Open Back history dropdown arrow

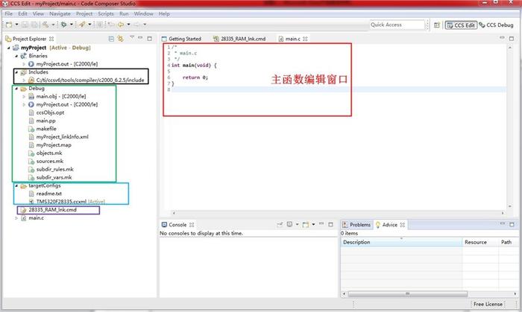point(128,25)
